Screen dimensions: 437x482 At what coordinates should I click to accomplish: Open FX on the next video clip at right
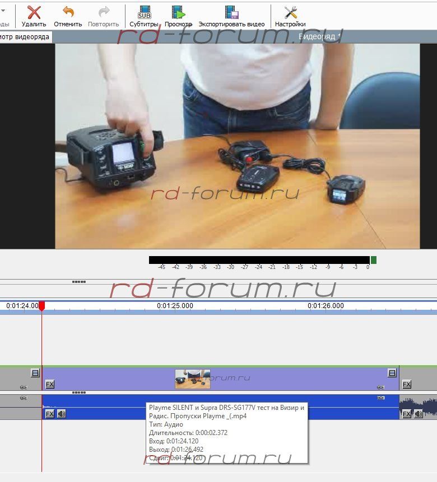[x=407, y=384]
